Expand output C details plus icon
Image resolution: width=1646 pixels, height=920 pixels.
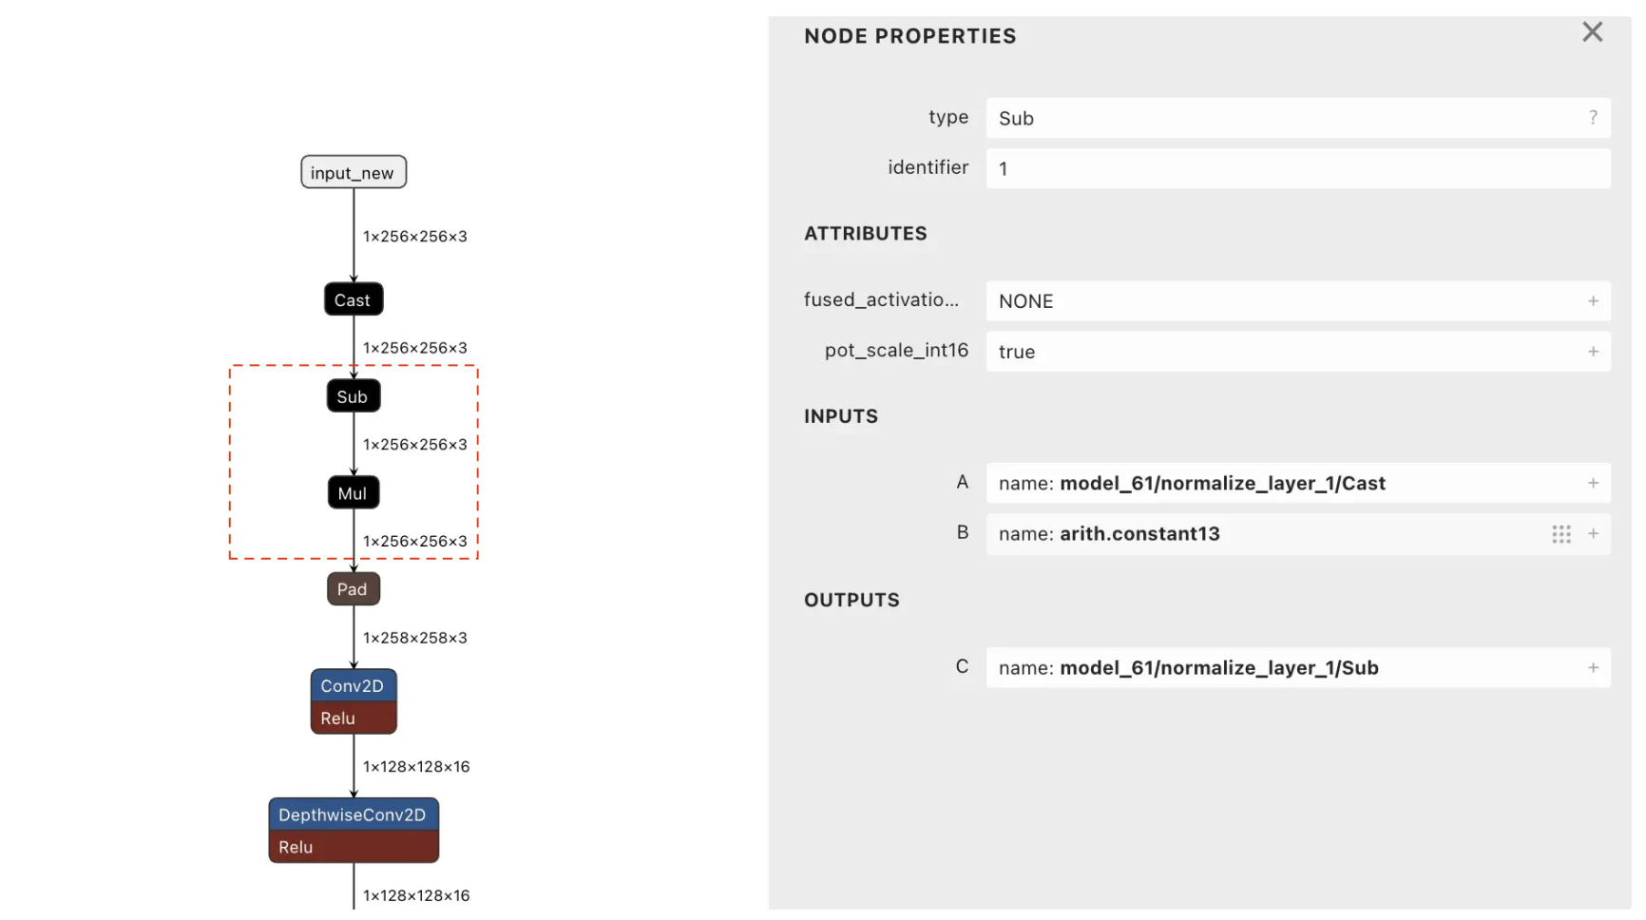point(1593,668)
